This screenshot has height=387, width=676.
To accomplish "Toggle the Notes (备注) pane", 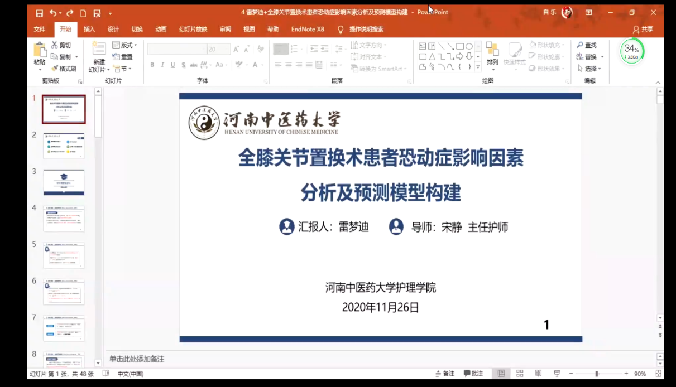I will (445, 374).
